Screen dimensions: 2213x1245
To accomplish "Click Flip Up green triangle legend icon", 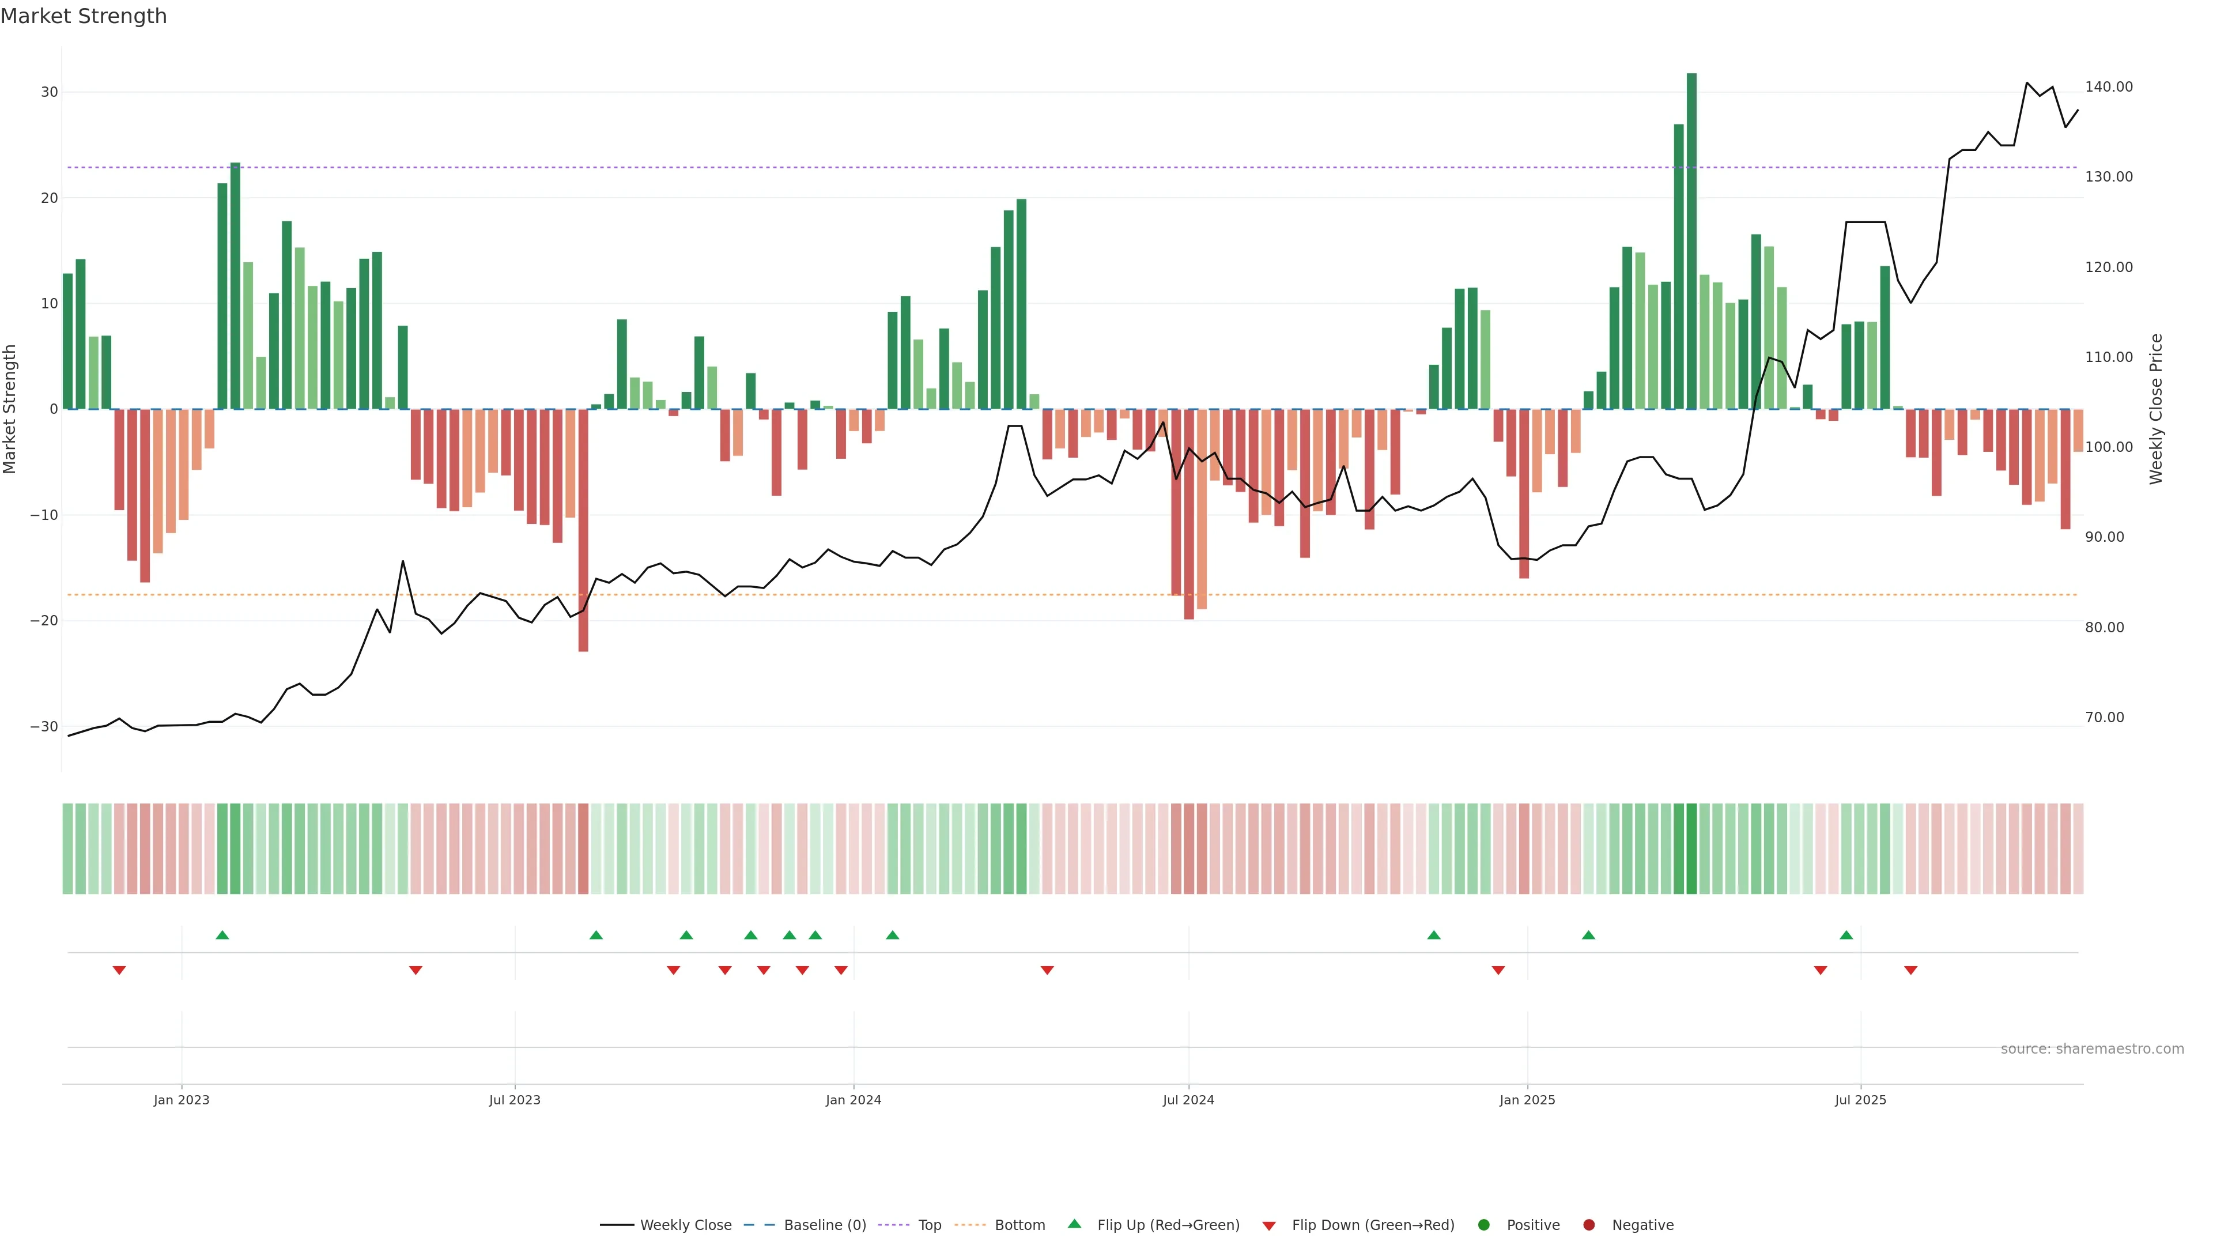I will pos(1074,1224).
